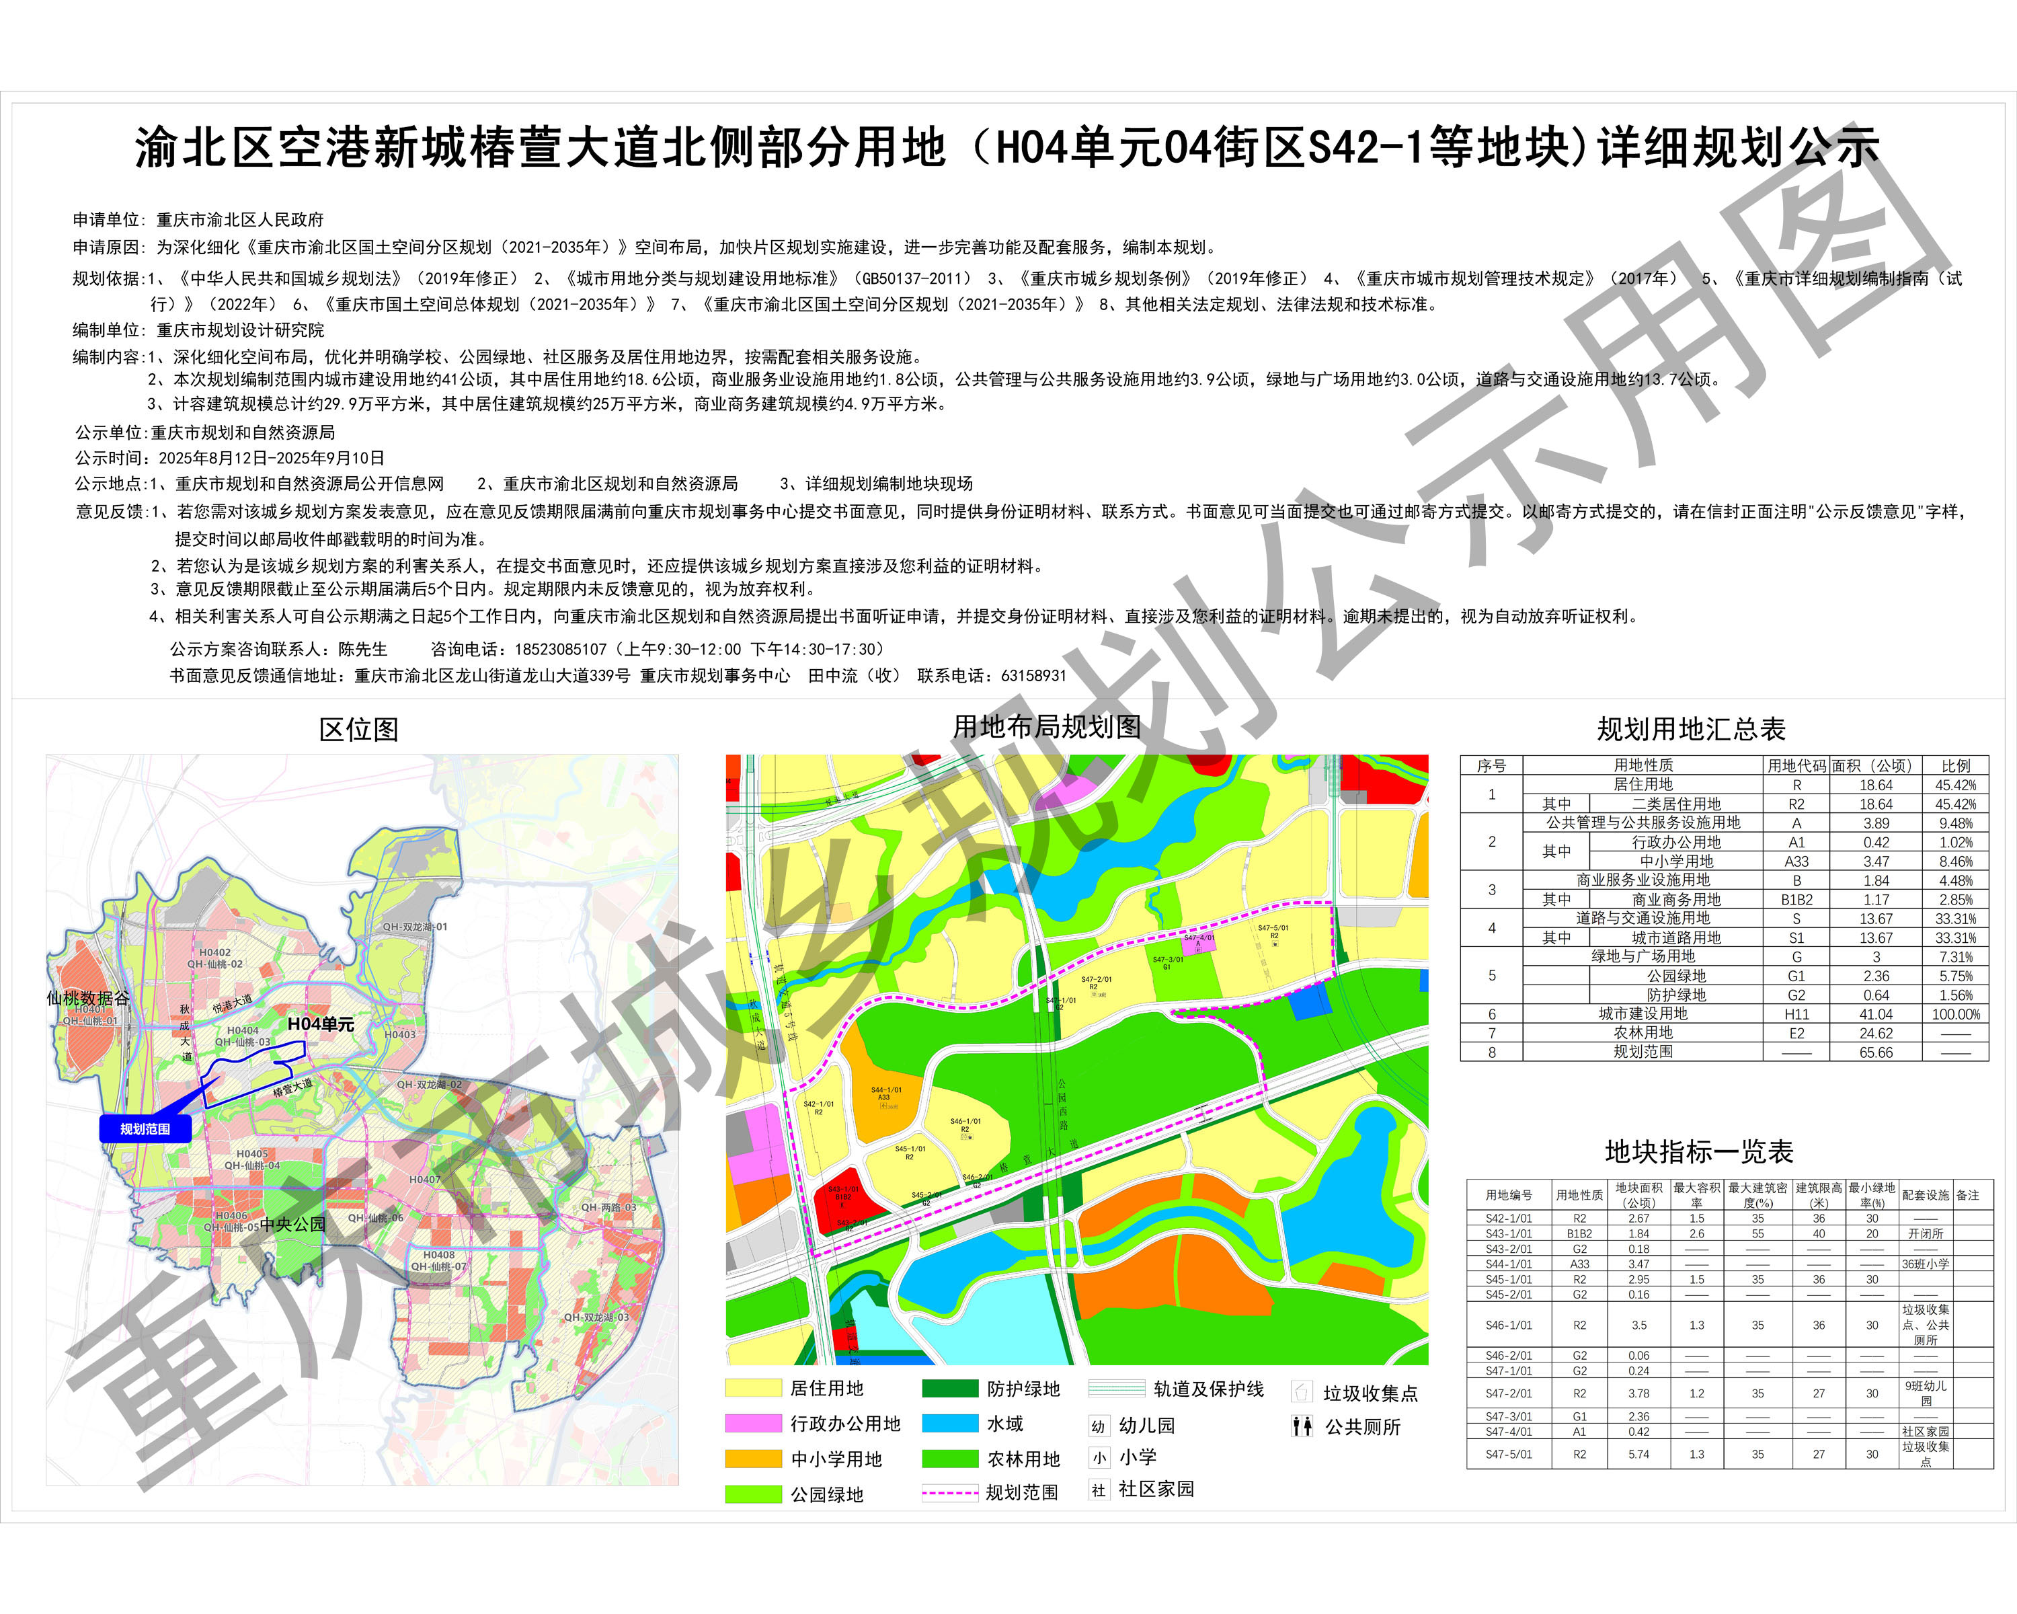Click the 仙桃数据谷 label on the location map
Image resolution: width=2017 pixels, height=1614 pixels.
pyautogui.click(x=88, y=999)
